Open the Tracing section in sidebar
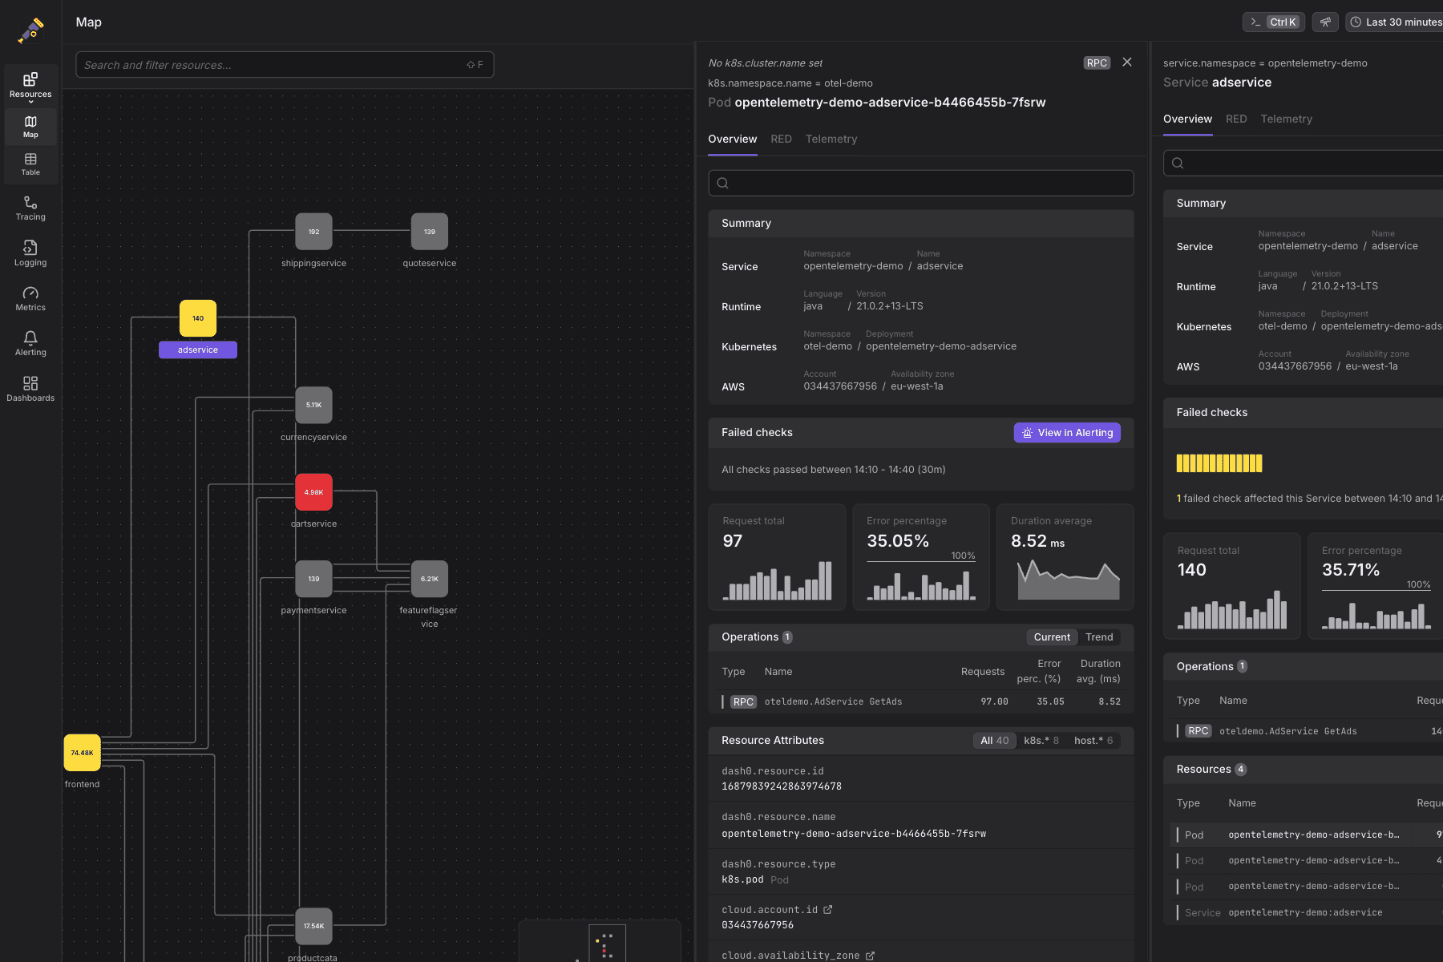Screen dimensions: 1443x962 coord(30,208)
